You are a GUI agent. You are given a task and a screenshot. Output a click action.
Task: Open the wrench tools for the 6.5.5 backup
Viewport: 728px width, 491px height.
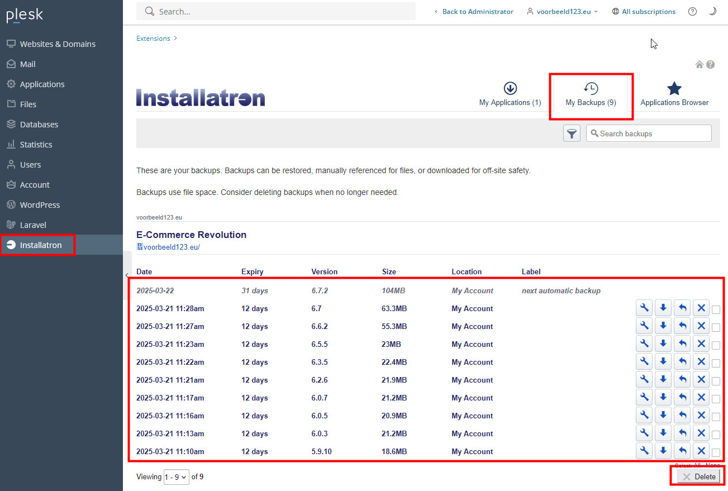(644, 344)
